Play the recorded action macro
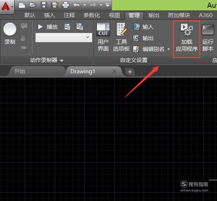The image size is (217, 201). tap(48, 27)
